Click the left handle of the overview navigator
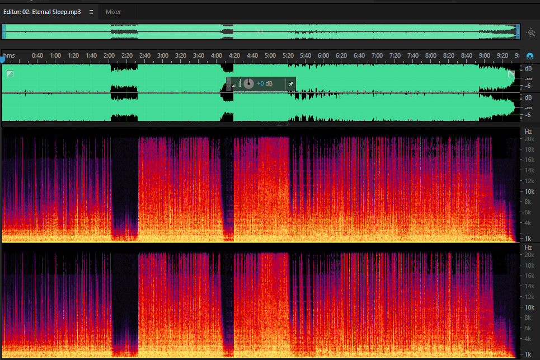Screen dimensions: 540x360 click(3, 32)
